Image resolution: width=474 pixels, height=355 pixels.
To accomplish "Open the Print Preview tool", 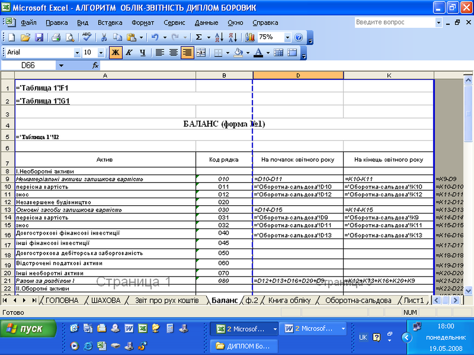I will click(70, 37).
